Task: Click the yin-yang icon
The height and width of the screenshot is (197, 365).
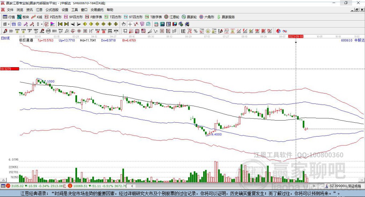Action: coord(278,31)
